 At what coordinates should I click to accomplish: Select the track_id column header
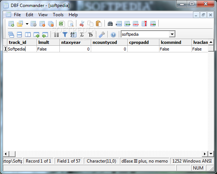coord(22,42)
